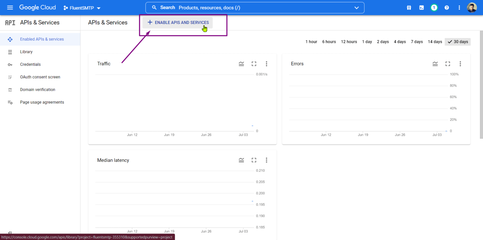Viewport: 483px width, 240px height.
Task: Open notifications showing one alert
Action: click(434, 7)
